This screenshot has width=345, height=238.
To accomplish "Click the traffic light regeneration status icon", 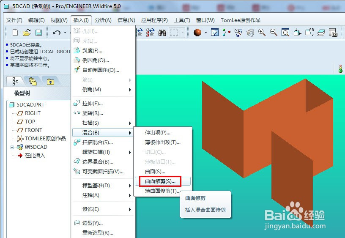I will [x=340, y=68].
